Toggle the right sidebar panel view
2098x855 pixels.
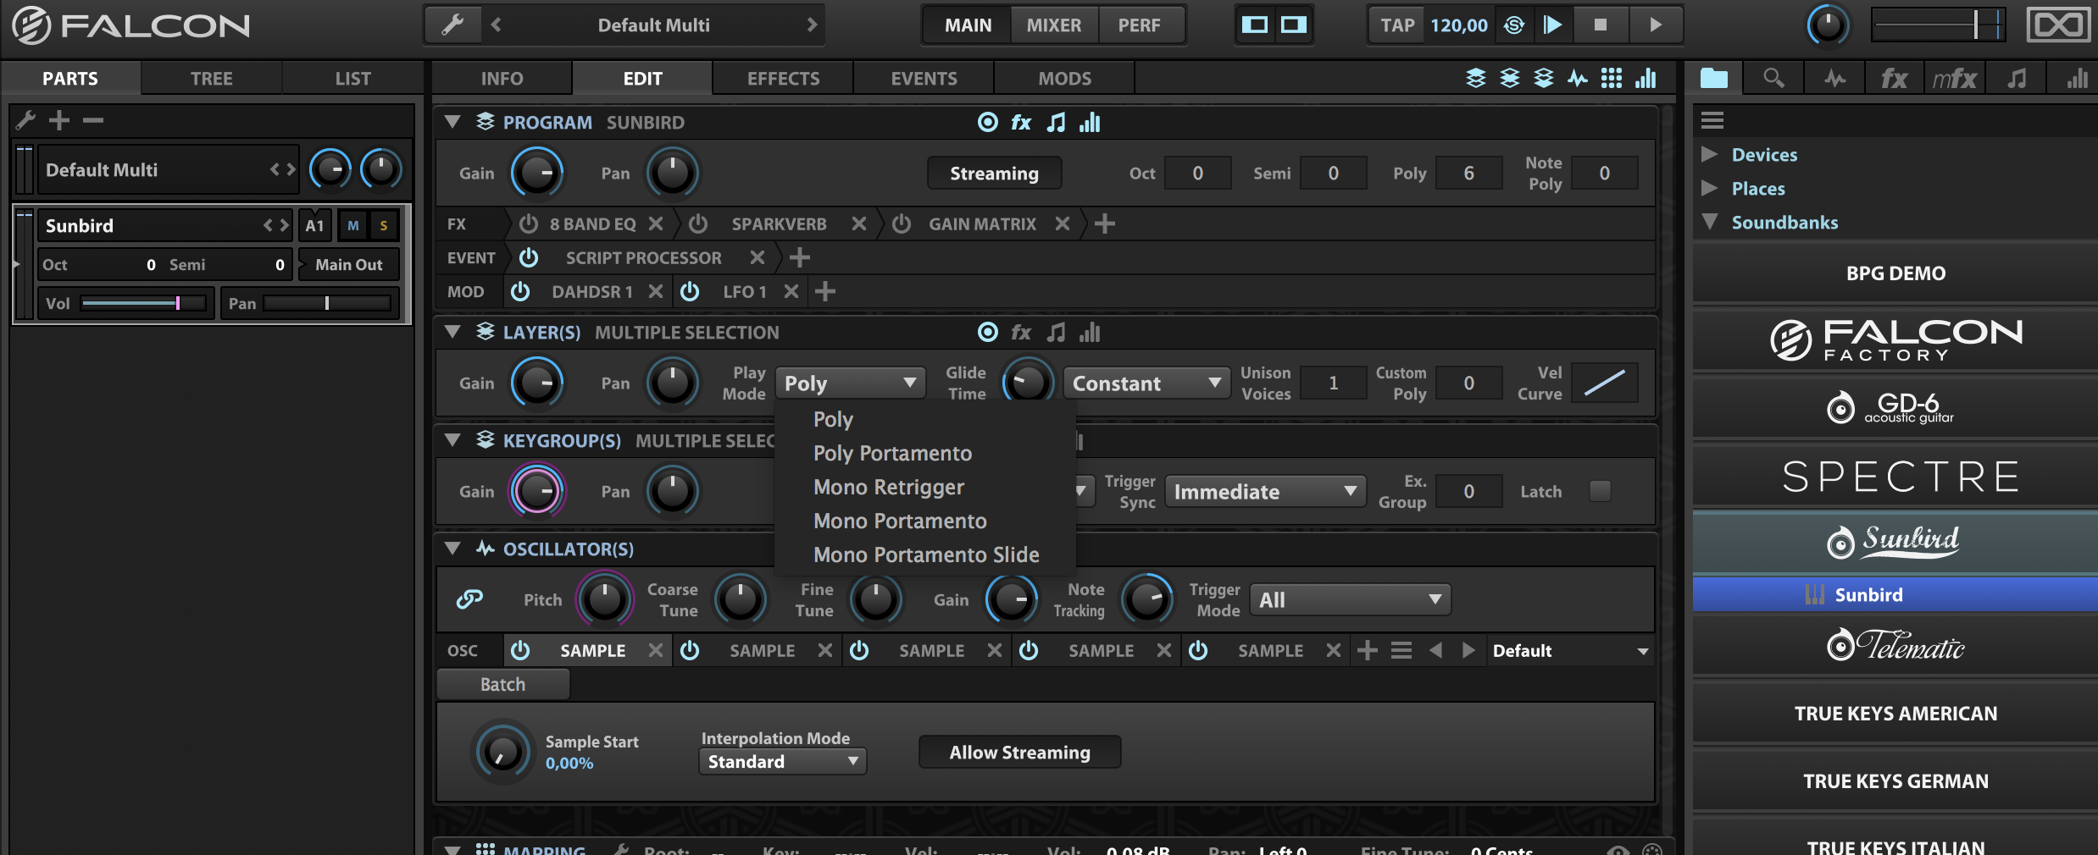[1294, 25]
